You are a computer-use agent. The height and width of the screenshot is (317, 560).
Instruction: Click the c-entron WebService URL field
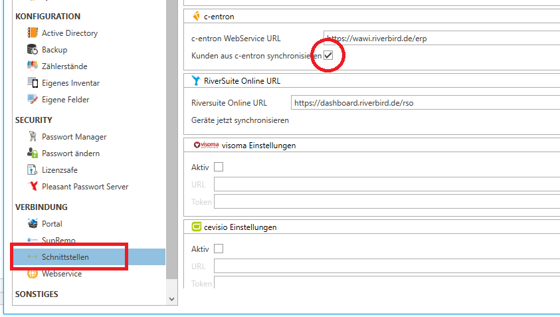tap(438, 39)
